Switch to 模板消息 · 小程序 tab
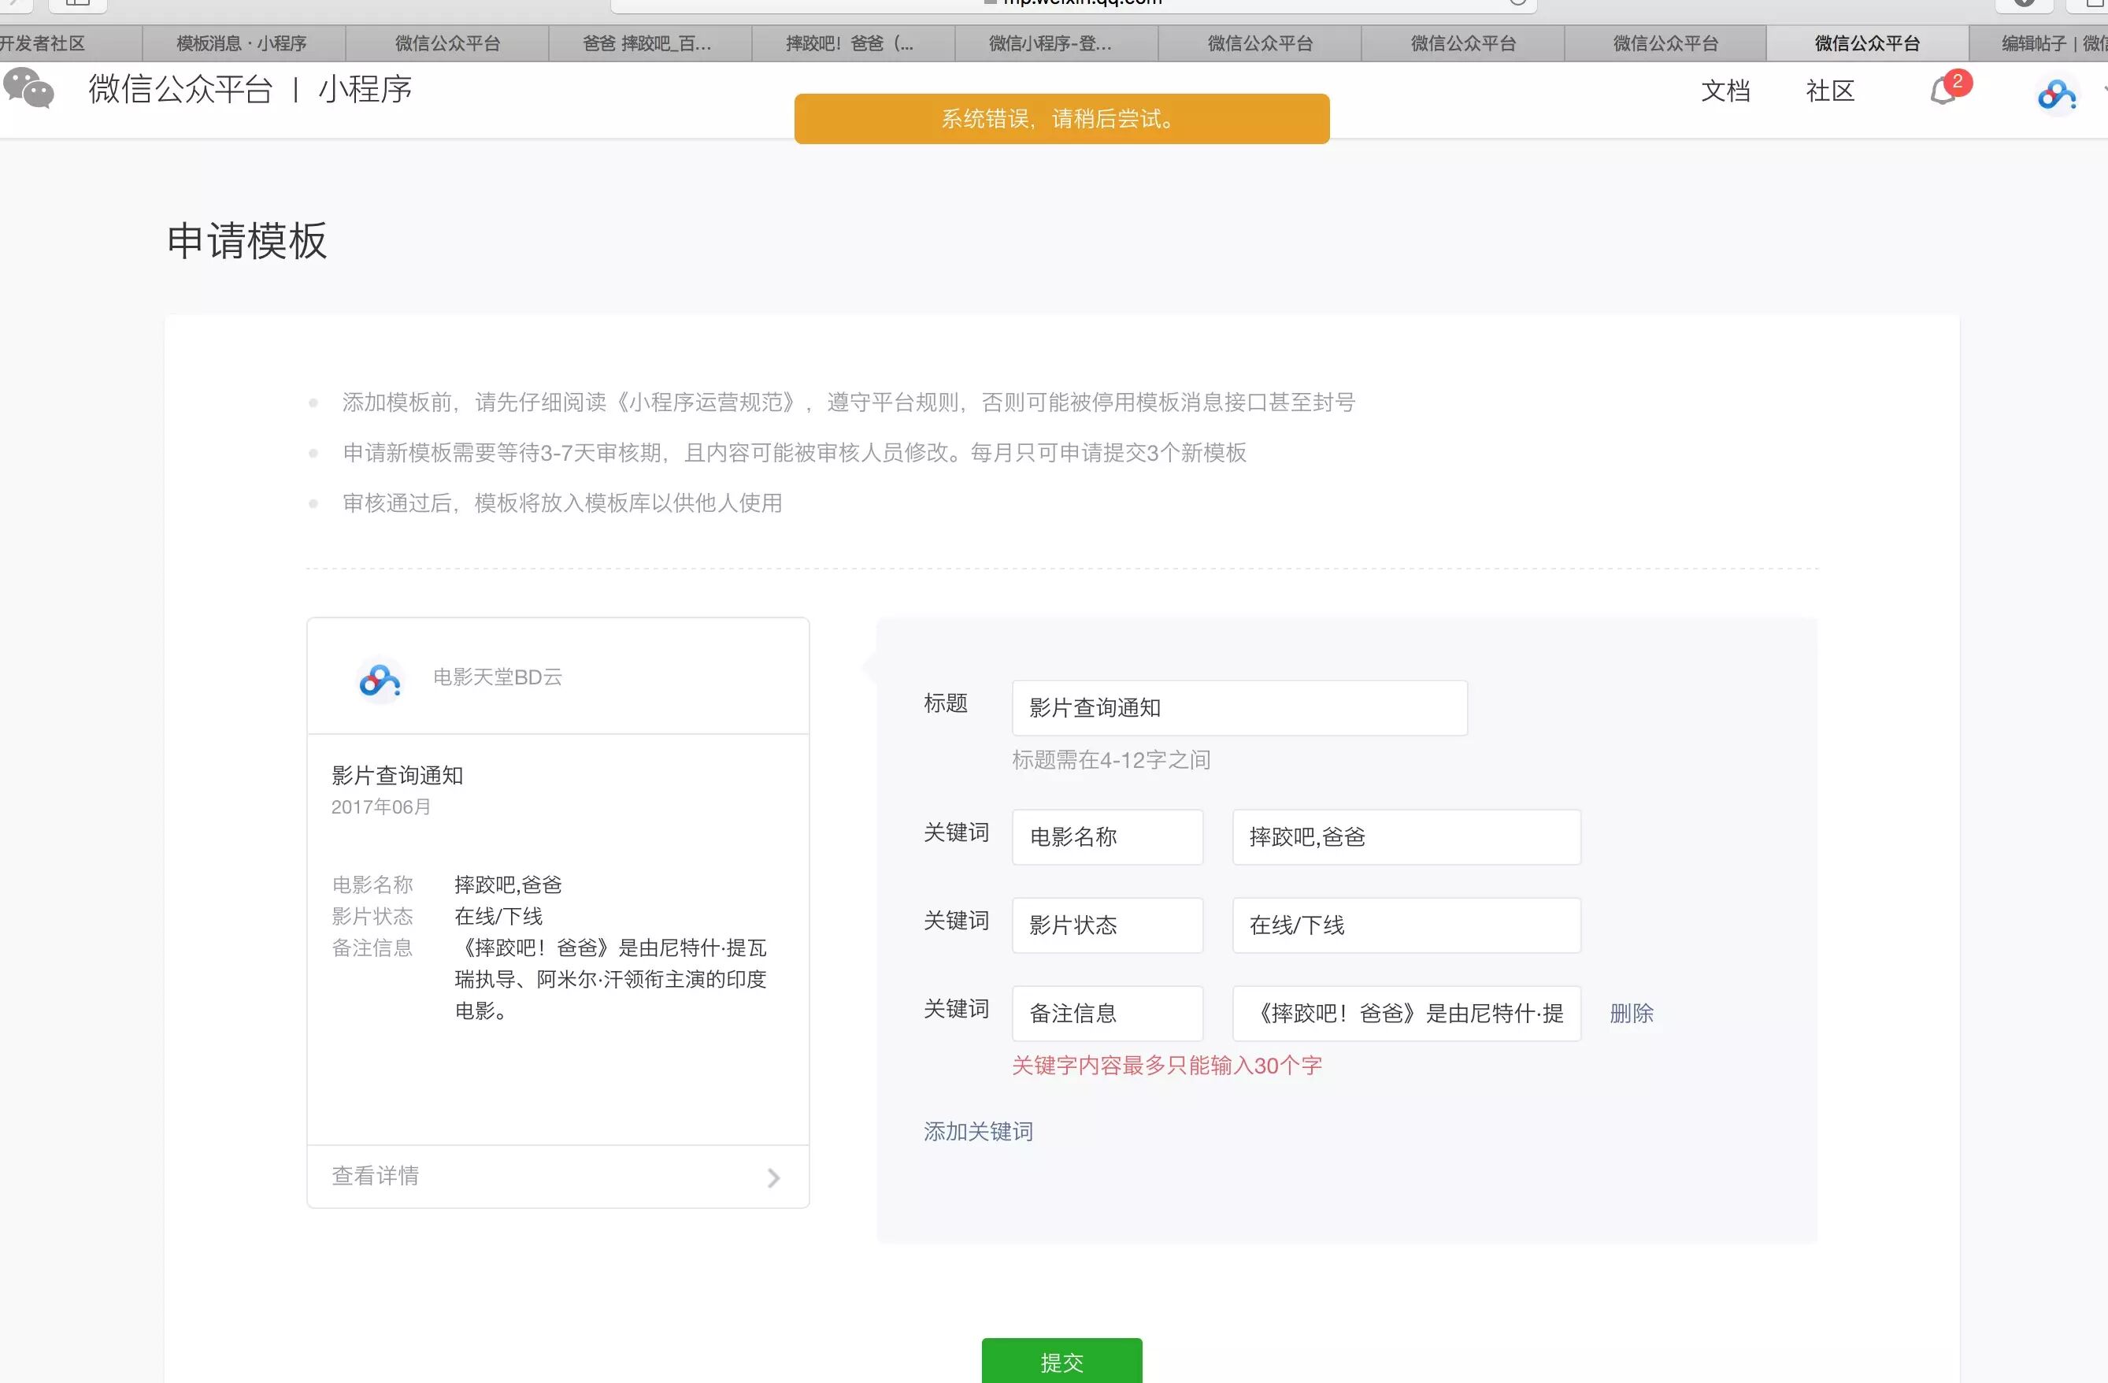Viewport: 2108px width, 1383px height. [242, 43]
